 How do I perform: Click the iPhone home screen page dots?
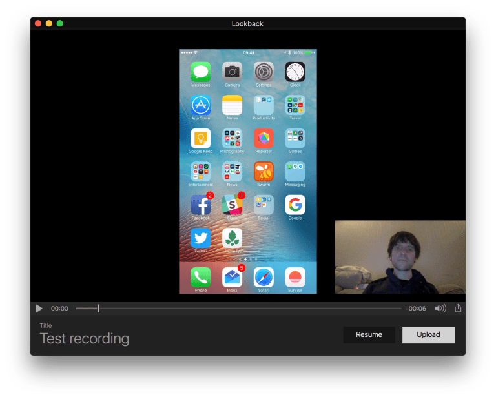(248, 260)
